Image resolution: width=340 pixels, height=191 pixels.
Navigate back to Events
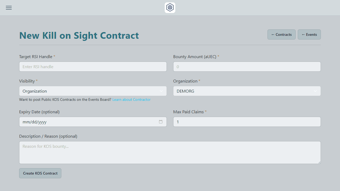tap(309, 34)
